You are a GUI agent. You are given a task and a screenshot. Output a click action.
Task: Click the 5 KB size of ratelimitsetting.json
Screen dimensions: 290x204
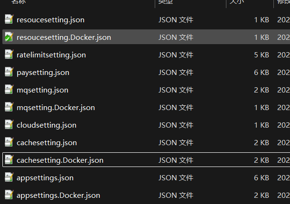pos(262,55)
